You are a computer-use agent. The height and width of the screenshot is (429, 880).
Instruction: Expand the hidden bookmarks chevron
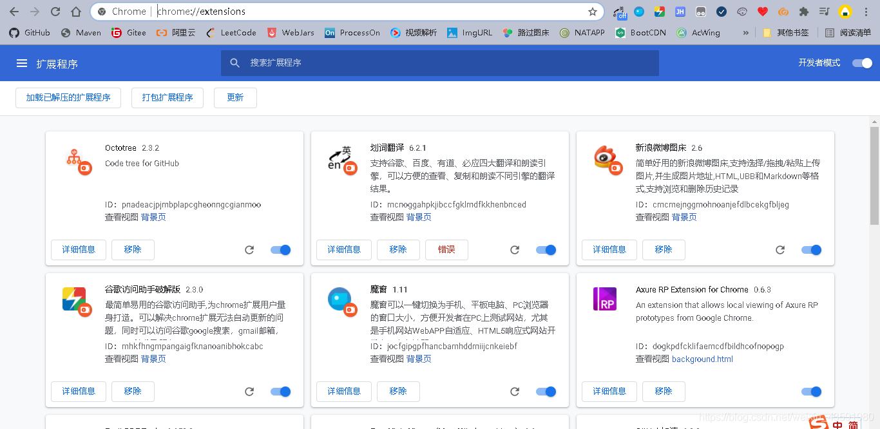[746, 33]
